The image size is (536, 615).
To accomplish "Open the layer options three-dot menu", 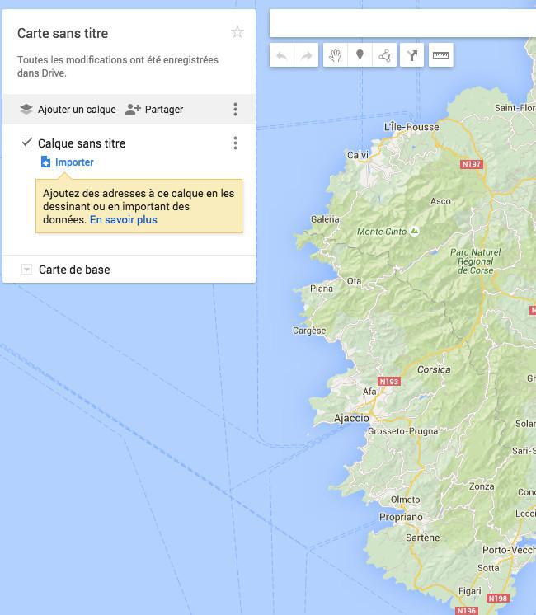I will click(x=235, y=143).
